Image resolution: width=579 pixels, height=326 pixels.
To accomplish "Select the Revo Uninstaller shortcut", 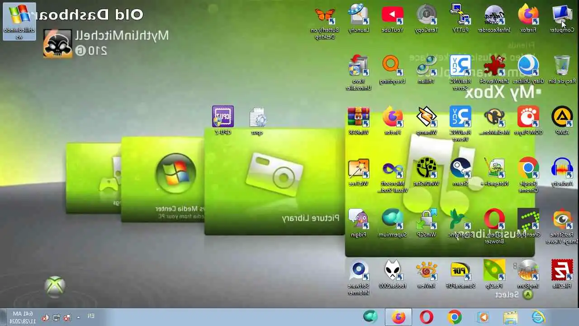I will (x=359, y=72).
